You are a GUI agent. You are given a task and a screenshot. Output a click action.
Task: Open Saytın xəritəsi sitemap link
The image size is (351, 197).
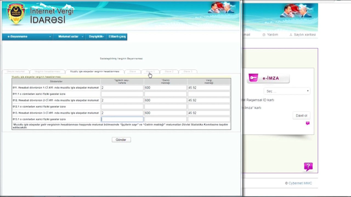pyautogui.click(x=303, y=35)
